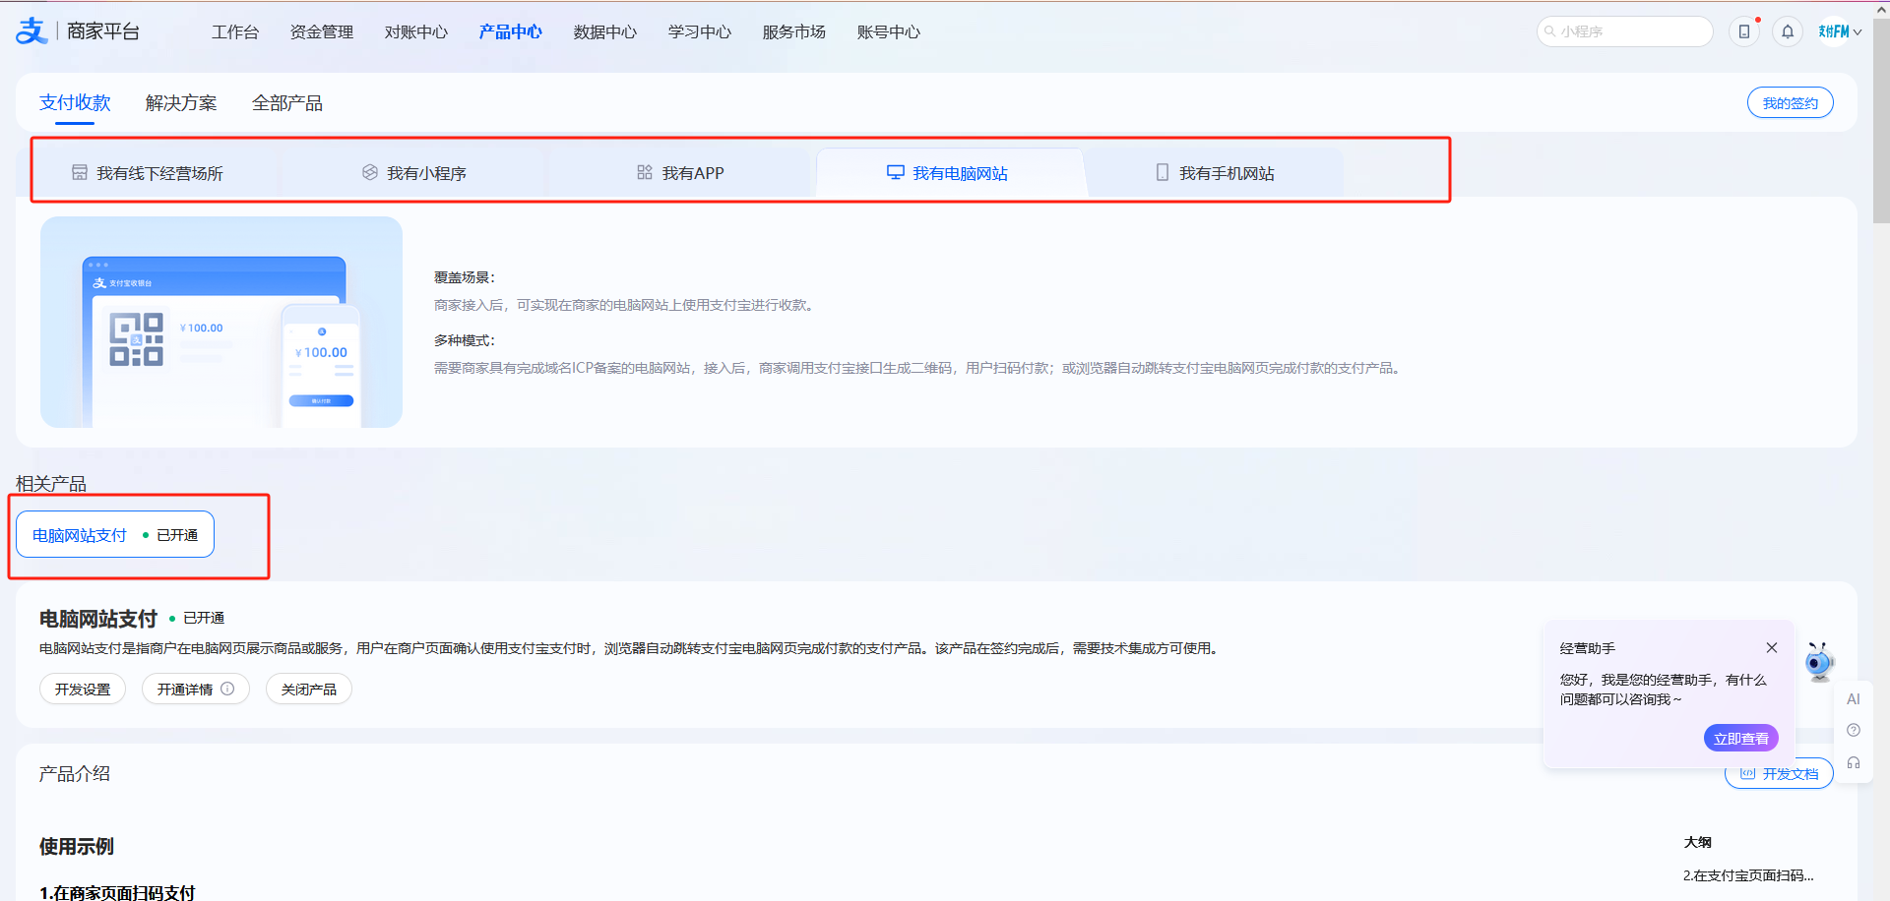Open 工作台 in top navigation
This screenshot has width=1890, height=901.
click(235, 31)
